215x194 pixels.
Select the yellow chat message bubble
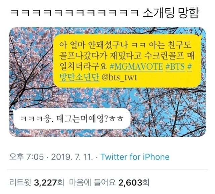127,61
